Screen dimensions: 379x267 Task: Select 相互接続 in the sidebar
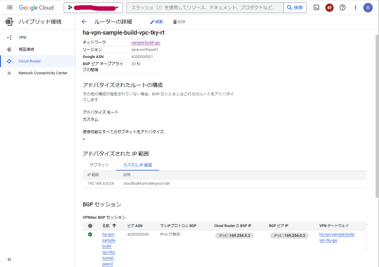38,49
